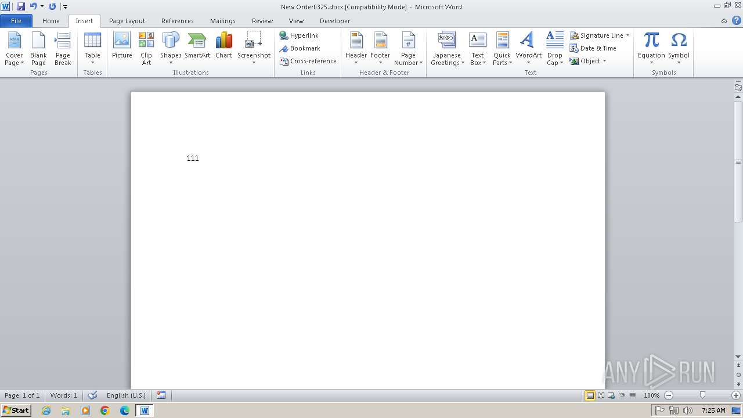Open Customize Quick Access Toolbar dropdown
Screen dimensions: 743x418
65,6
